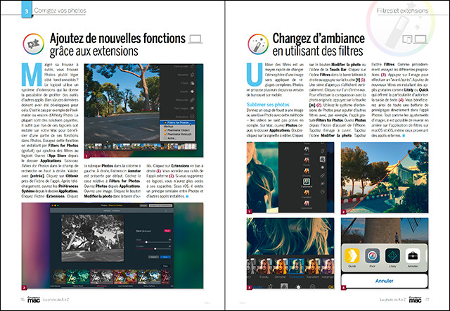Click the blue Save button in Filters for Photos
The image size is (450, 311).
tap(165, 257)
